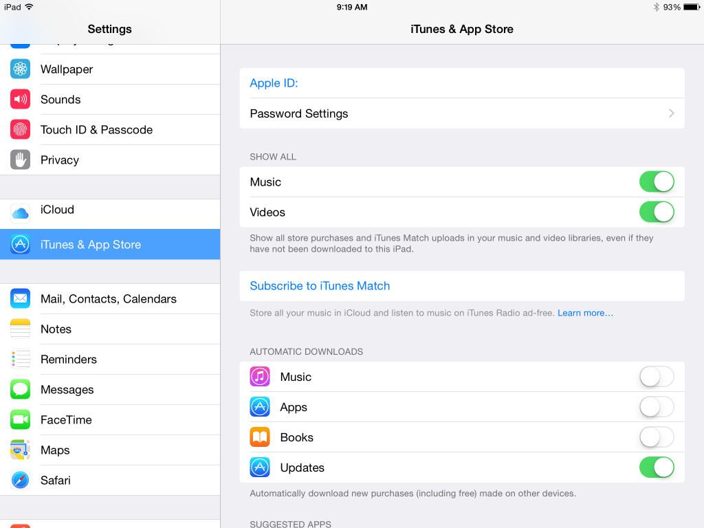Open Touch ID & Passcode settings
This screenshot has height=528, width=704.
coord(110,129)
